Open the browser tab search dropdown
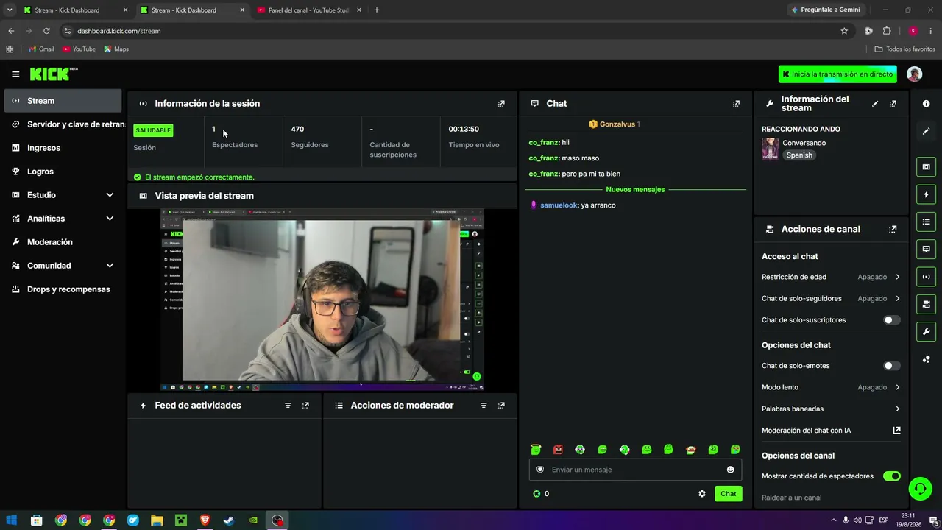 click(10, 10)
